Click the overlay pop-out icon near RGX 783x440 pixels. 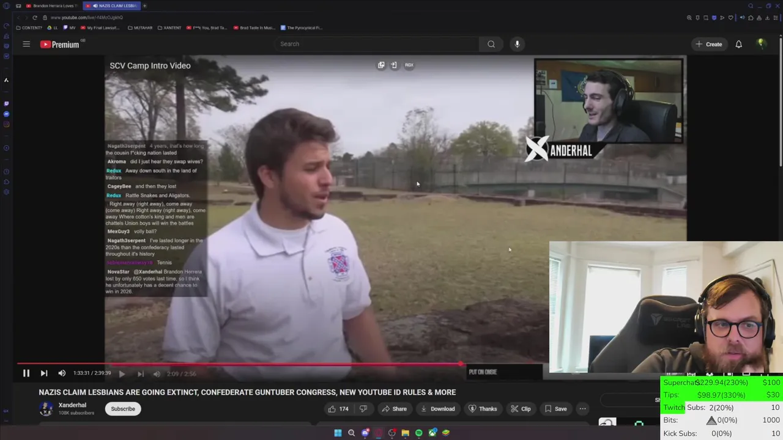381,65
